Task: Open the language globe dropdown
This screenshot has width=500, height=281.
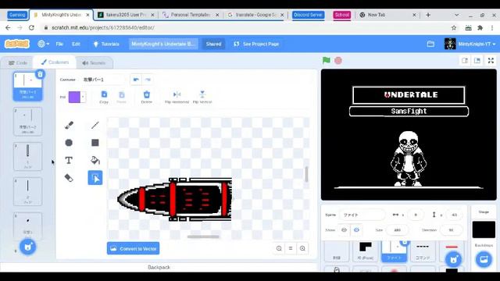Action: (44, 44)
